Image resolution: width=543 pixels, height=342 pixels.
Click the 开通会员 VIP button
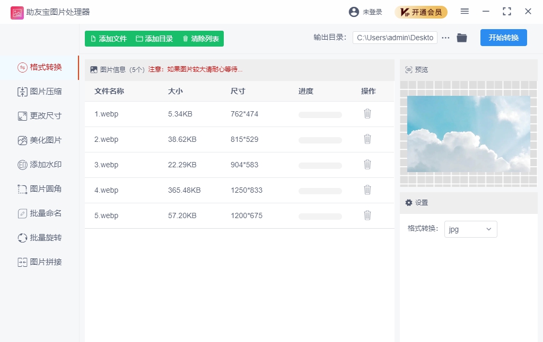[x=421, y=12]
